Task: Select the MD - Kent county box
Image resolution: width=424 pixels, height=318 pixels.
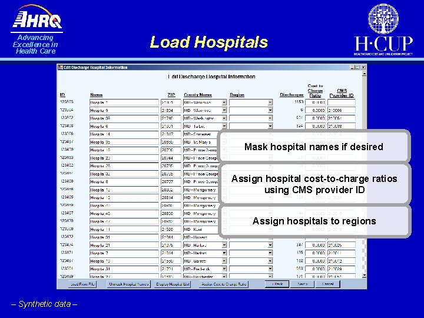Action: pos(200,229)
